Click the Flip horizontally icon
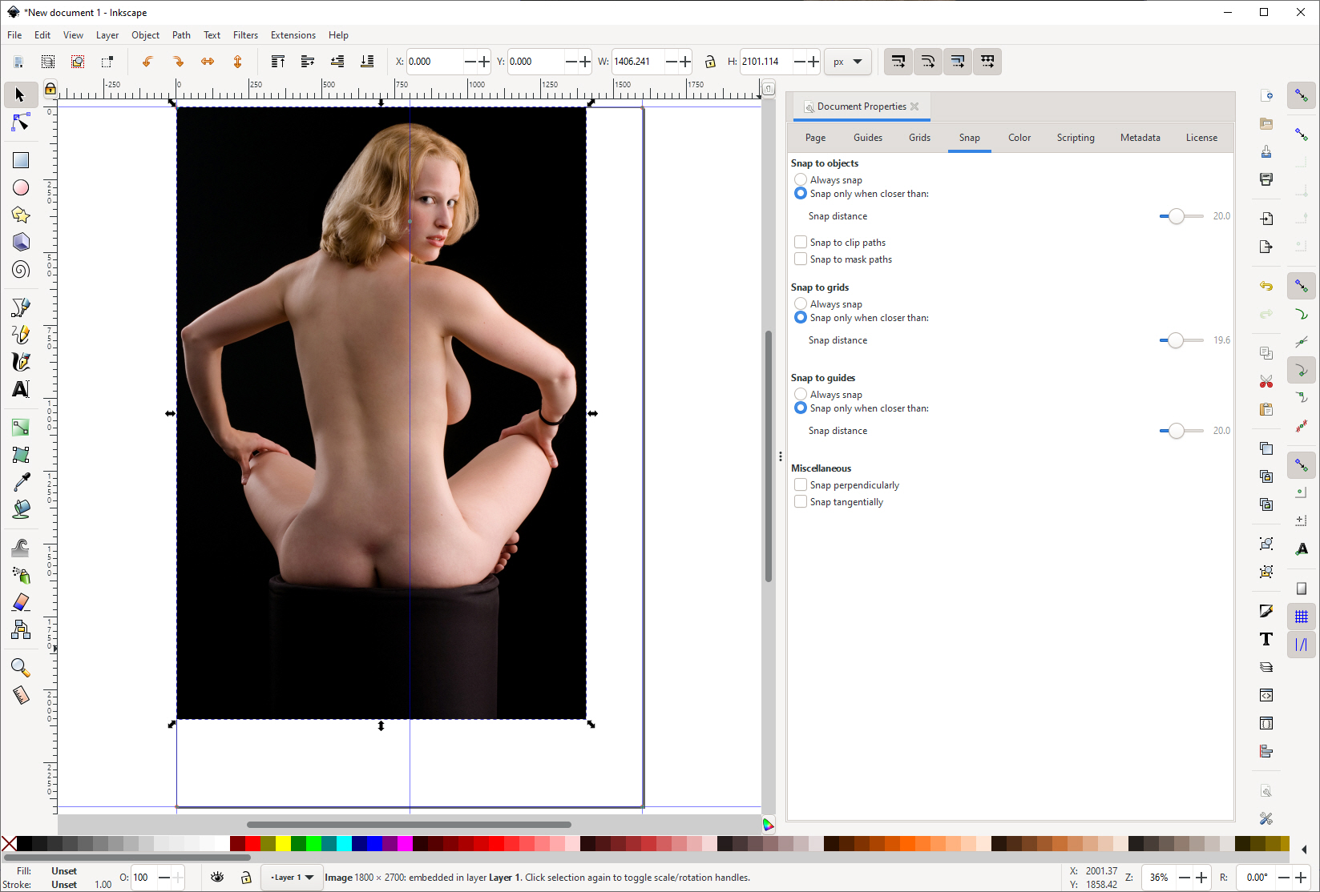1320x892 pixels. (208, 62)
